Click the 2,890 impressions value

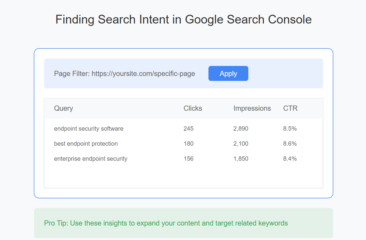pyautogui.click(x=241, y=128)
